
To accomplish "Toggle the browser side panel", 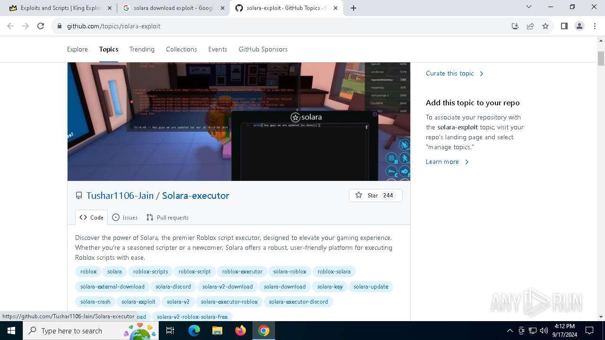I will pyautogui.click(x=564, y=26).
